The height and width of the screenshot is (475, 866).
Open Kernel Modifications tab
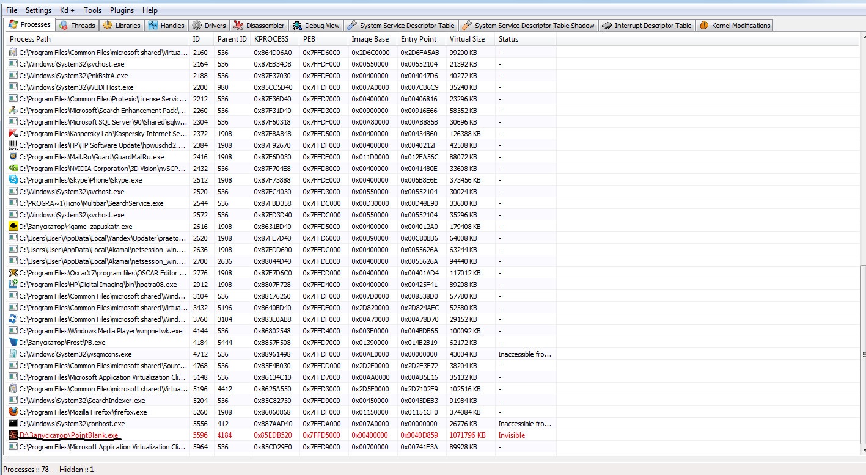(735, 26)
